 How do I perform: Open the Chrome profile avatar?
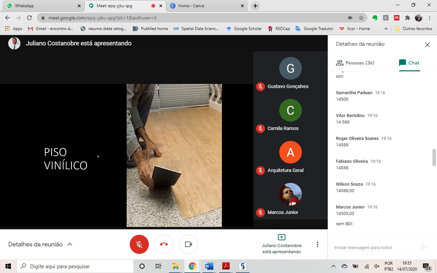tap(419, 18)
